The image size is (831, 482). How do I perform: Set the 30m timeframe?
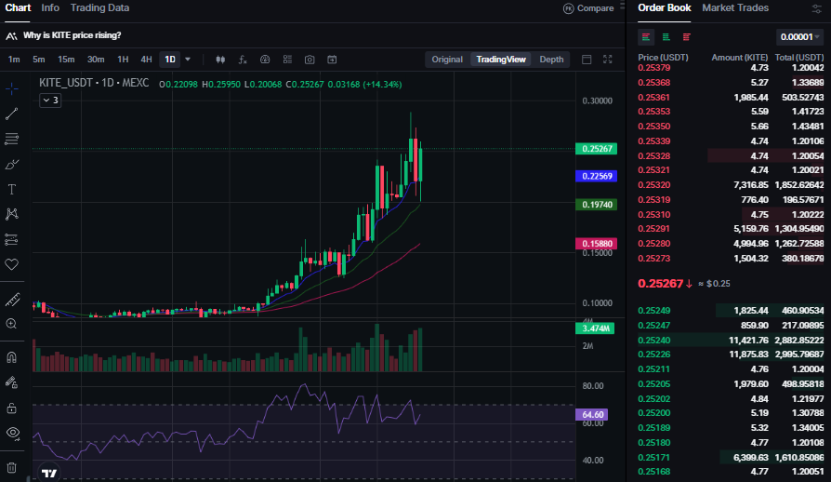(x=96, y=60)
